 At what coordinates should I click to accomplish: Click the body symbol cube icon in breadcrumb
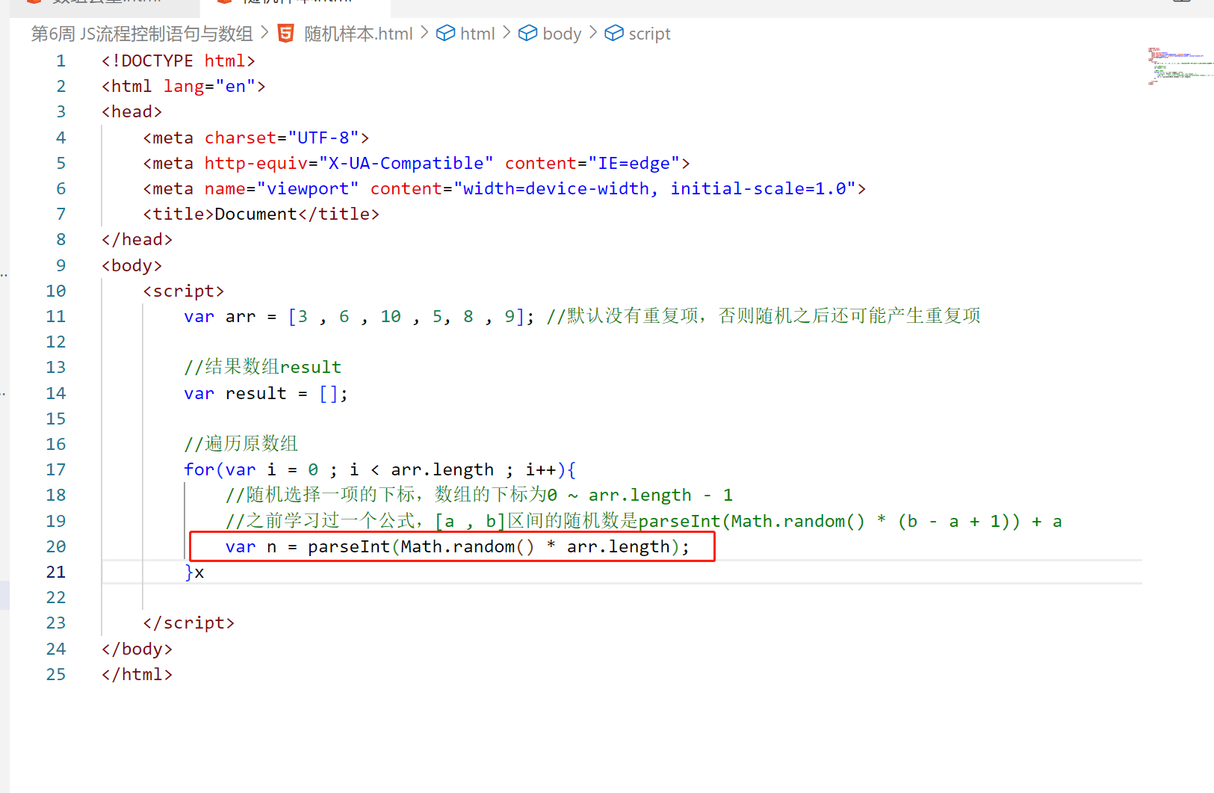[x=528, y=34]
